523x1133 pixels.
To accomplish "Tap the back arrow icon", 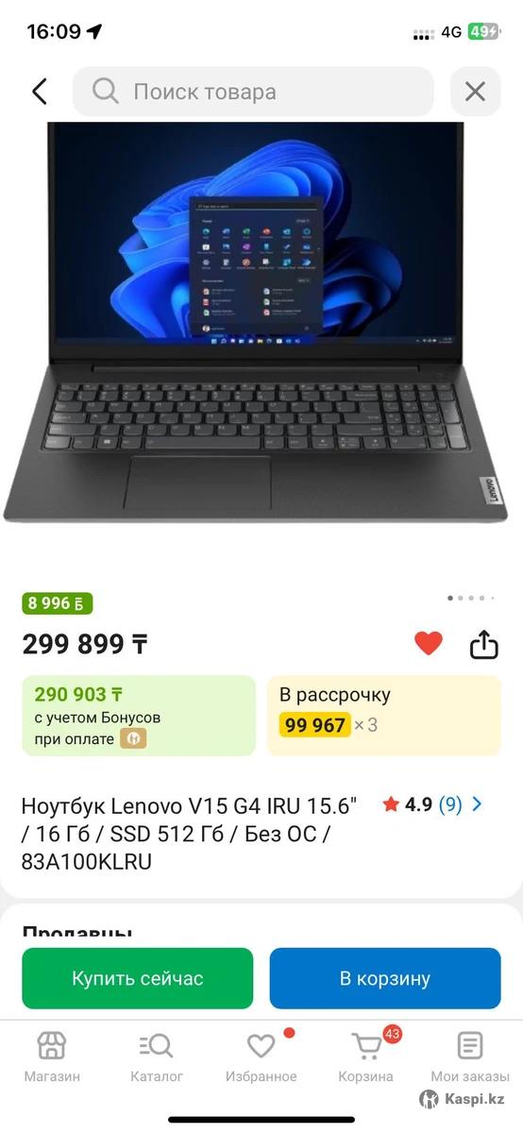I will (39, 92).
